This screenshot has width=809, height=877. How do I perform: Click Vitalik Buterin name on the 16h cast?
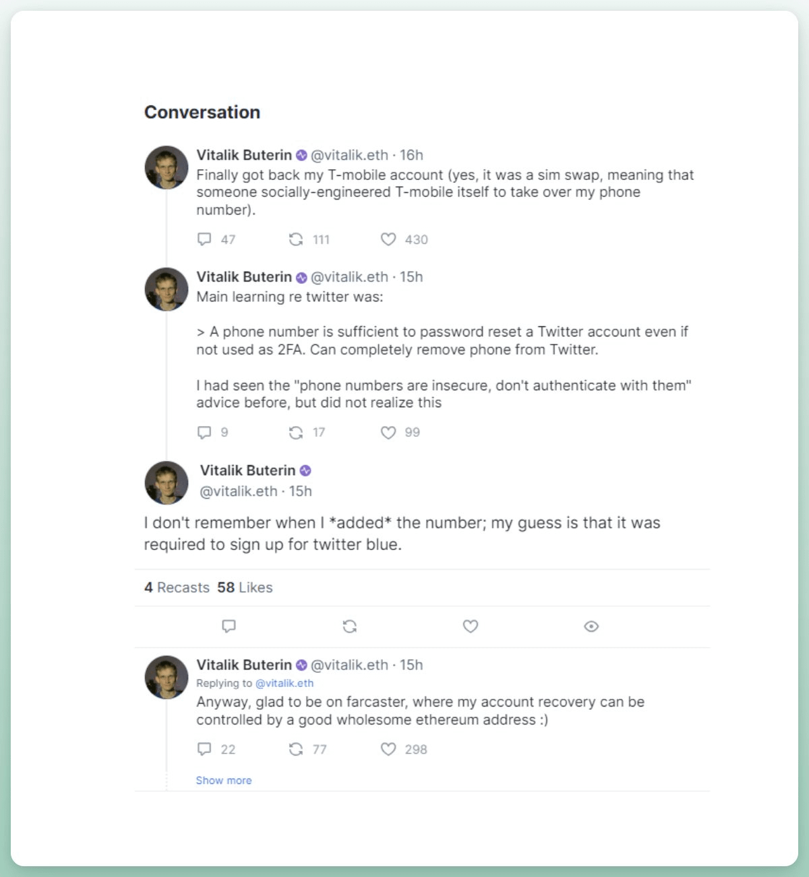click(x=244, y=155)
